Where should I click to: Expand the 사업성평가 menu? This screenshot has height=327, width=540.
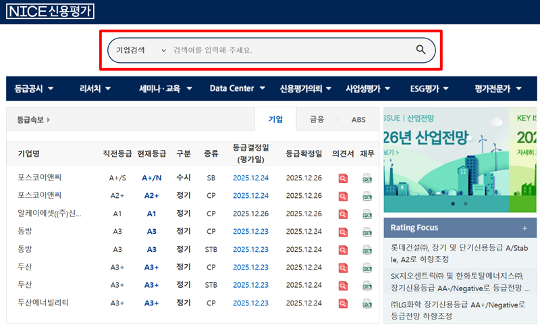pyautogui.click(x=368, y=89)
